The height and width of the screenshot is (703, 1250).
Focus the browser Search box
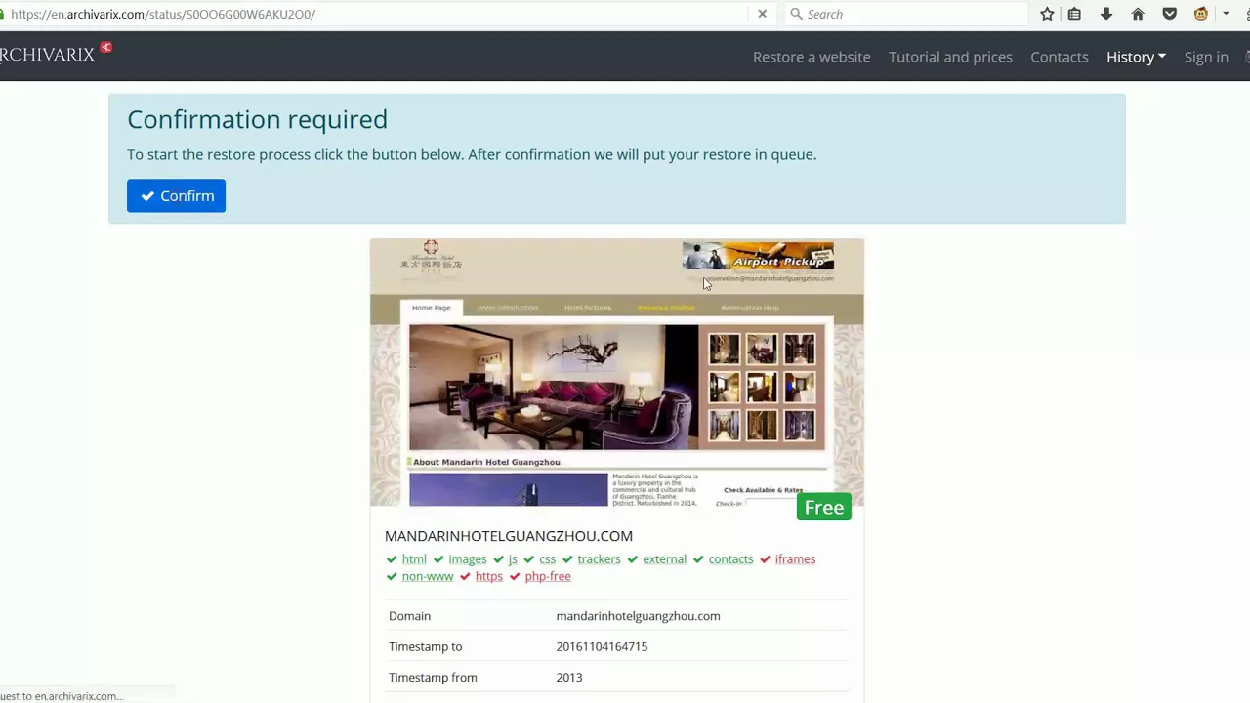pyautogui.click(x=905, y=14)
